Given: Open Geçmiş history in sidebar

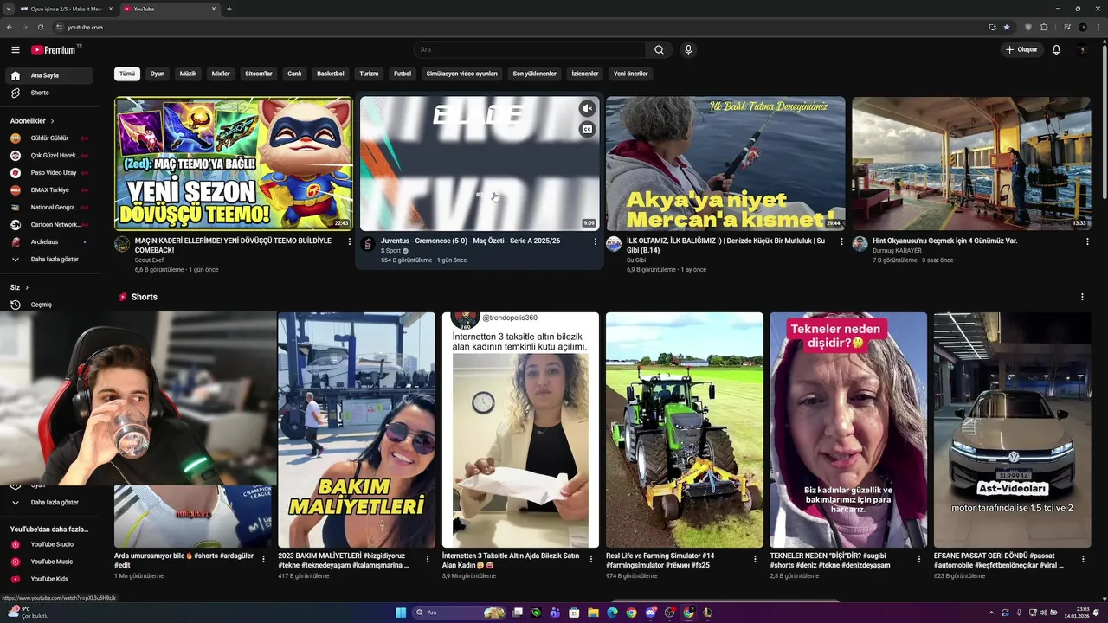Looking at the screenshot, I should click(x=48, y=305).
